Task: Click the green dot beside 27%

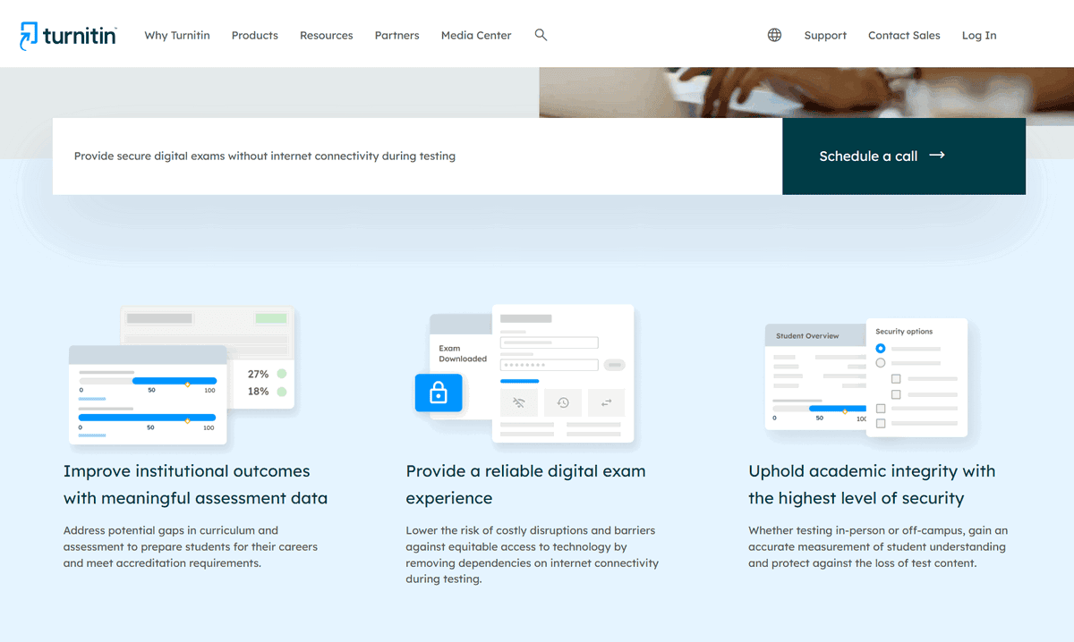Action: [x=282, y=374]
